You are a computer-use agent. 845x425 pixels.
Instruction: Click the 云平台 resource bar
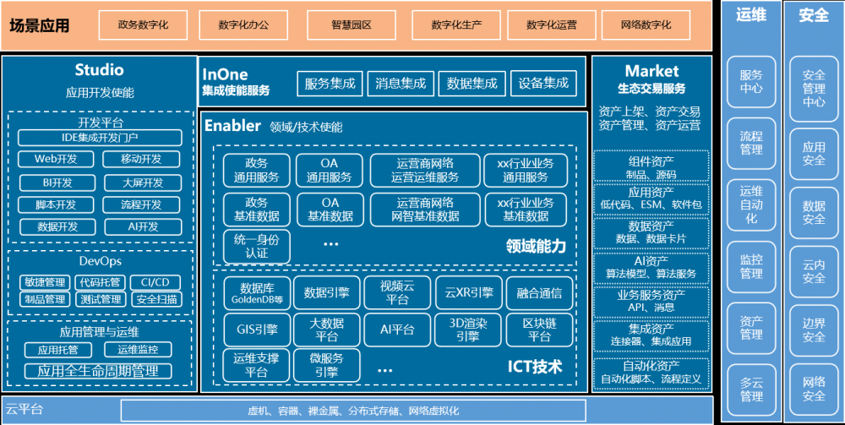tap(353, 411)
